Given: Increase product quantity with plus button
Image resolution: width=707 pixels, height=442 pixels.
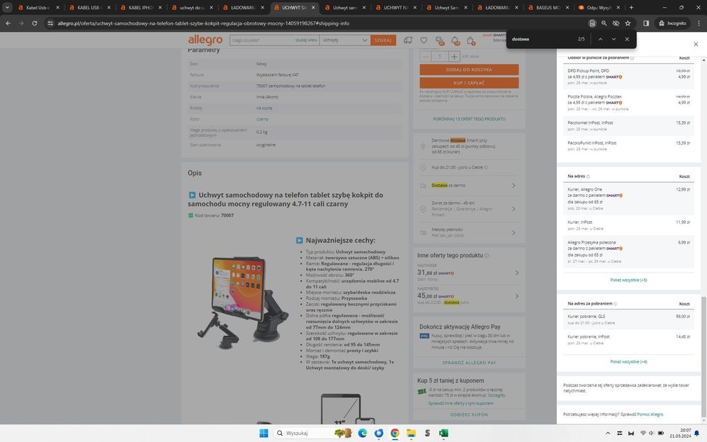Looking at the screenshot, I should [454, 56].
